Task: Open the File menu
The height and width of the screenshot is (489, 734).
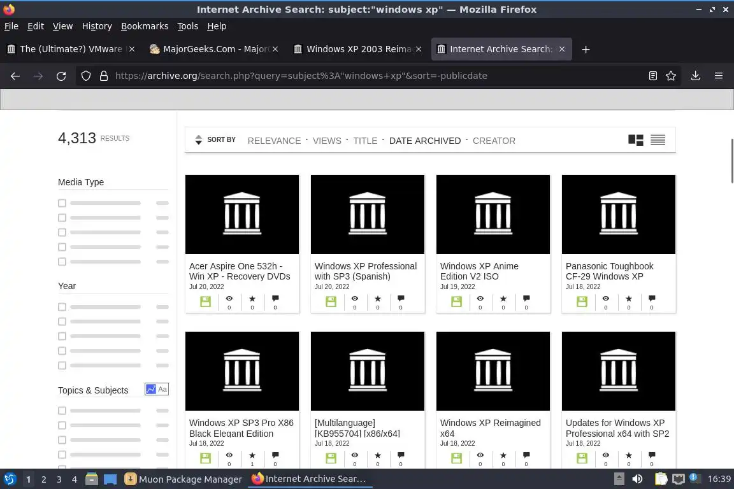Action: point(11,26)
